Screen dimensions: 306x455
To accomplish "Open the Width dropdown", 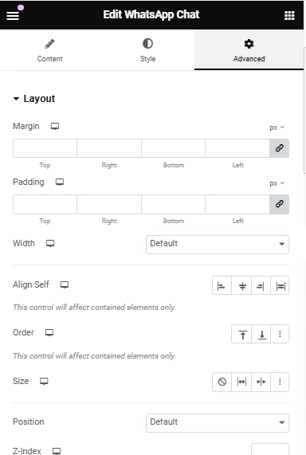I will (x=218, y=245).
